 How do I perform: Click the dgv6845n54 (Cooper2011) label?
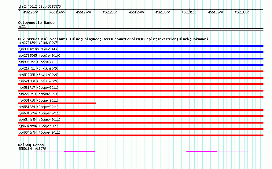click(39, 126)
